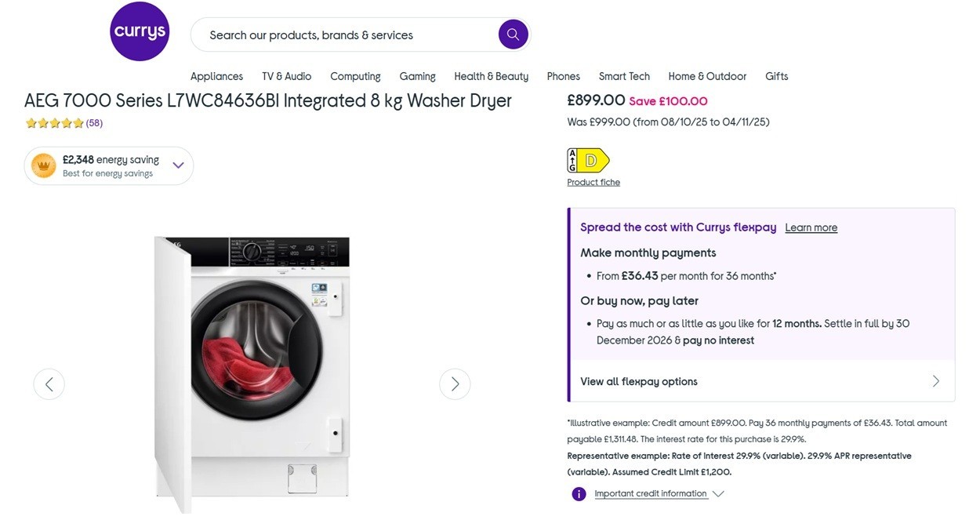Image resolution: width=969 pixels, height=527 pixels.
Task: Click the information icon next to credit information
Action: (579, 493)
